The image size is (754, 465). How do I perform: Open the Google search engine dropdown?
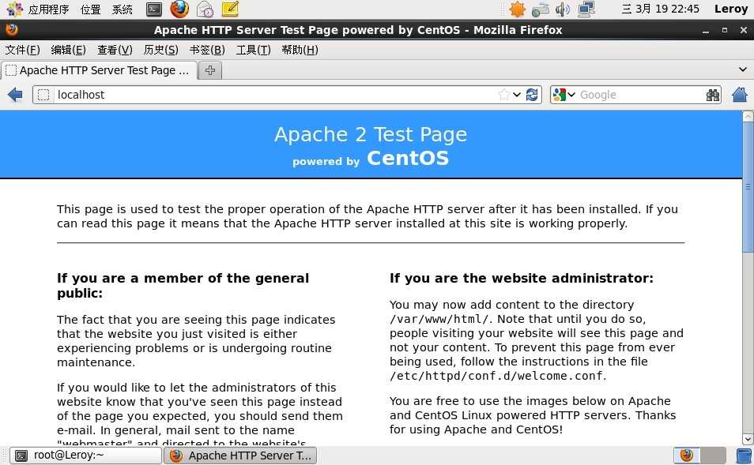coord(571,95)
